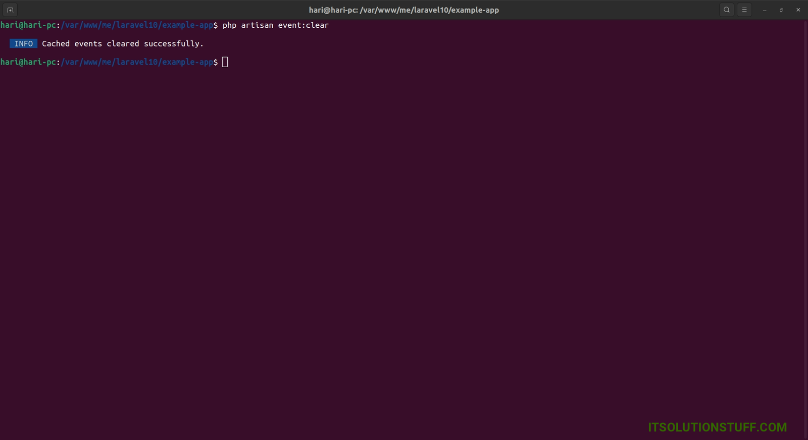
Task: Click the window title bar text
Action: pyautogui.click(x=403, y=10)
